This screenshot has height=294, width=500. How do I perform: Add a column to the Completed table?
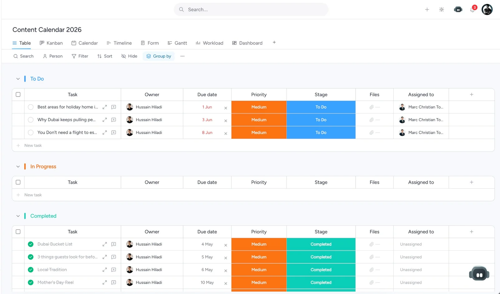pyautogui.click(x=472, y=232)
